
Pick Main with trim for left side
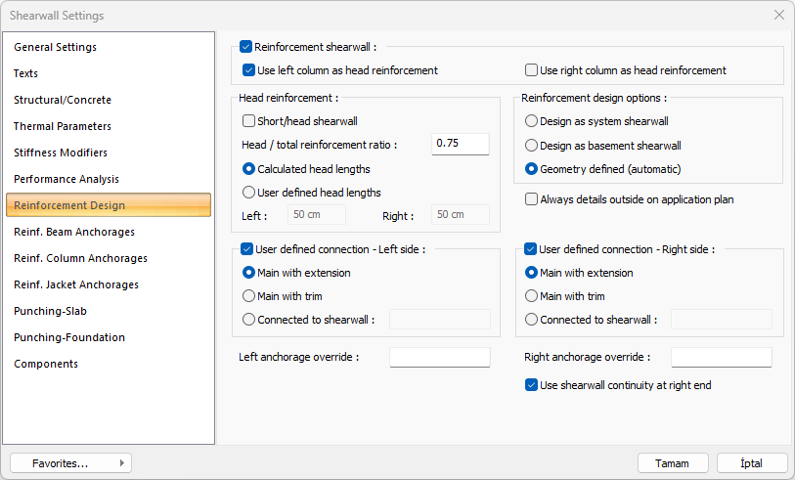tap(249, 296)
